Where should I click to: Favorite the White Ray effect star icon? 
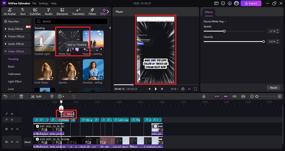[x=73, y=49]
